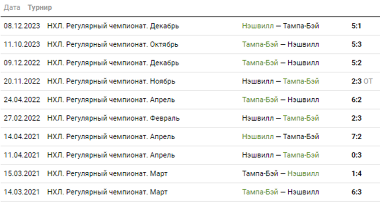The height and width of the screenshot is (203, 380).
Task: Open the 6:3 score from 14.03.2021
Action: coord(356,192)
